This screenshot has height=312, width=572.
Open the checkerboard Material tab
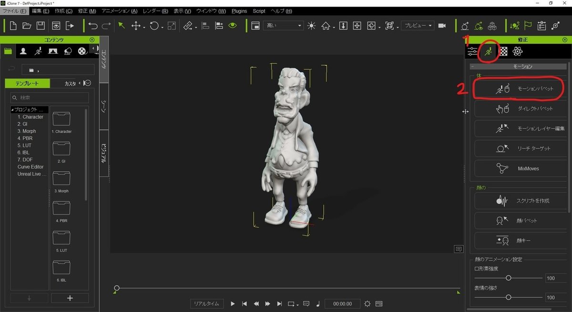pos(503,52)
